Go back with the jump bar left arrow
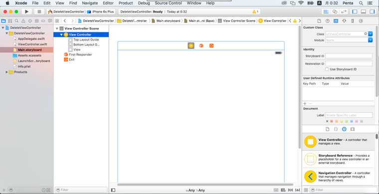This screenshot has height=194, width=379. pyautogui.click(x=65, y=21)
